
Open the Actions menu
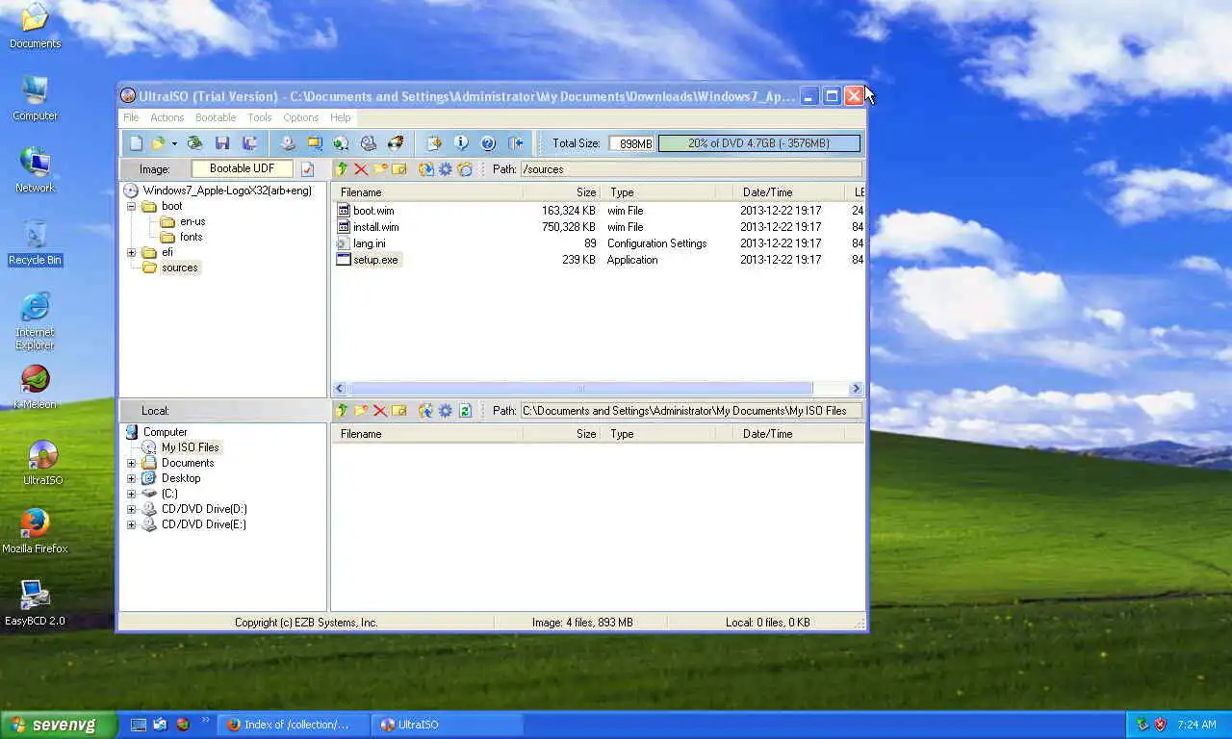point(167,117)
